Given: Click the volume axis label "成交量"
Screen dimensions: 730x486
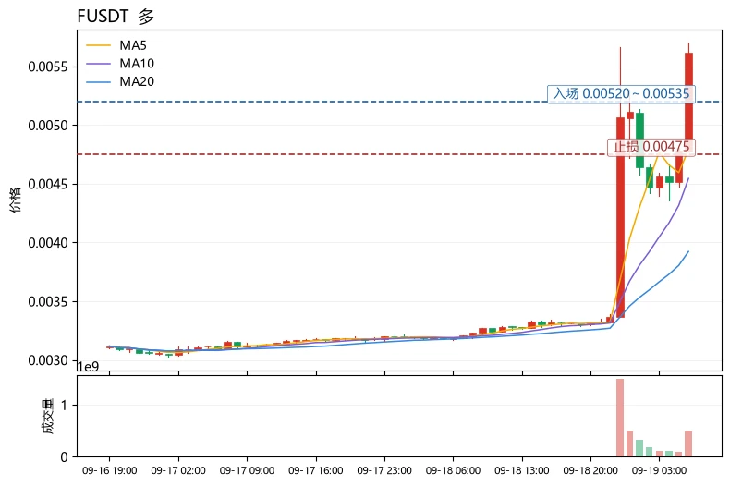Looking at the screenshot, I should tap(48, 416).
